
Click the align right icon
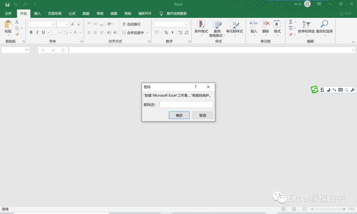[x=101, y=32]
